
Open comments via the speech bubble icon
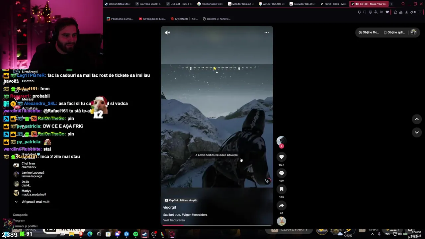pos(282,173)
